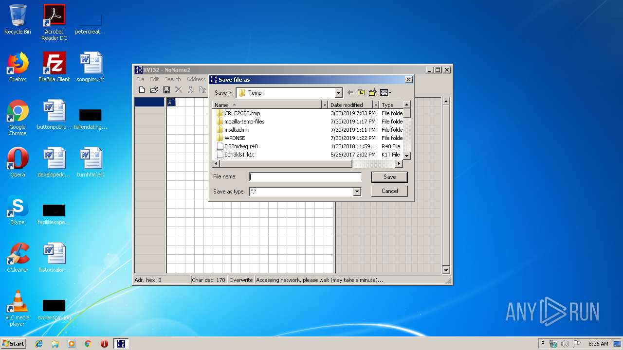Open the Edit menu in XVI32
The image size is (623, 350).
point(154,79)
